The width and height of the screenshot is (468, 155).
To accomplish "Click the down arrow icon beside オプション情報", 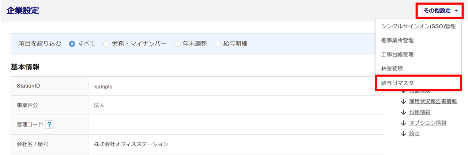I will point(403,123).
